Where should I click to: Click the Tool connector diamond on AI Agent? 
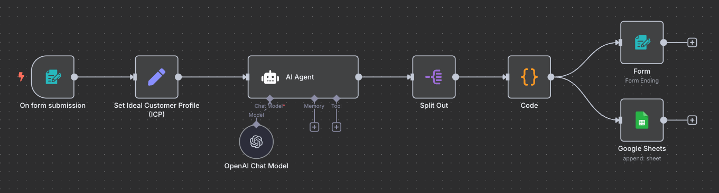click(x=337, y=98)
